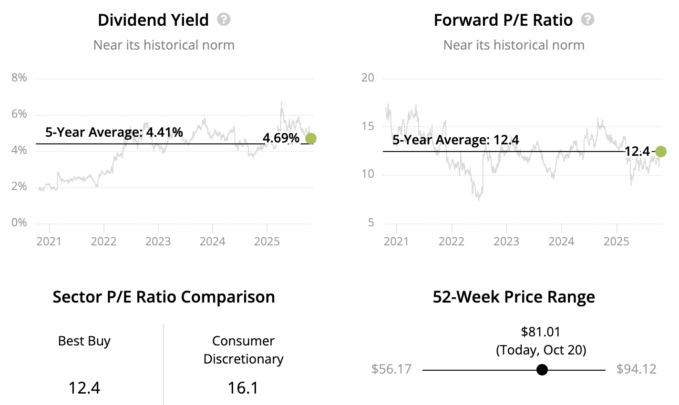679x405 pixels.
Task: Click the Dividend Yield help question-mark icon
Action: click(x=224, y=20)
